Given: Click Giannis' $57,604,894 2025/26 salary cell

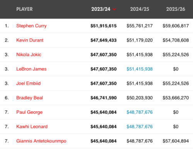Looking at the screenshot, I should (176, 141).
